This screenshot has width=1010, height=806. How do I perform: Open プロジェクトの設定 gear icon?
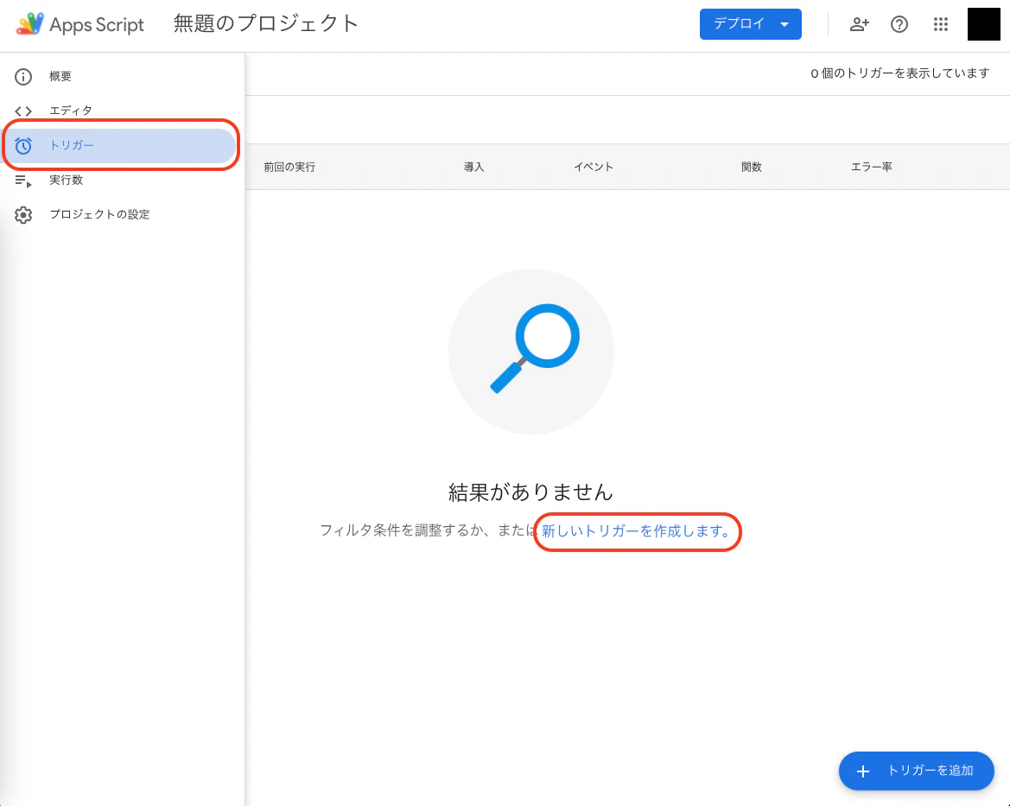click(22, 214)
